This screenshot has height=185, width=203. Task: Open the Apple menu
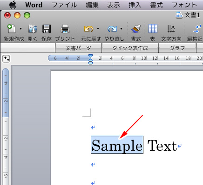coord(13,5)
